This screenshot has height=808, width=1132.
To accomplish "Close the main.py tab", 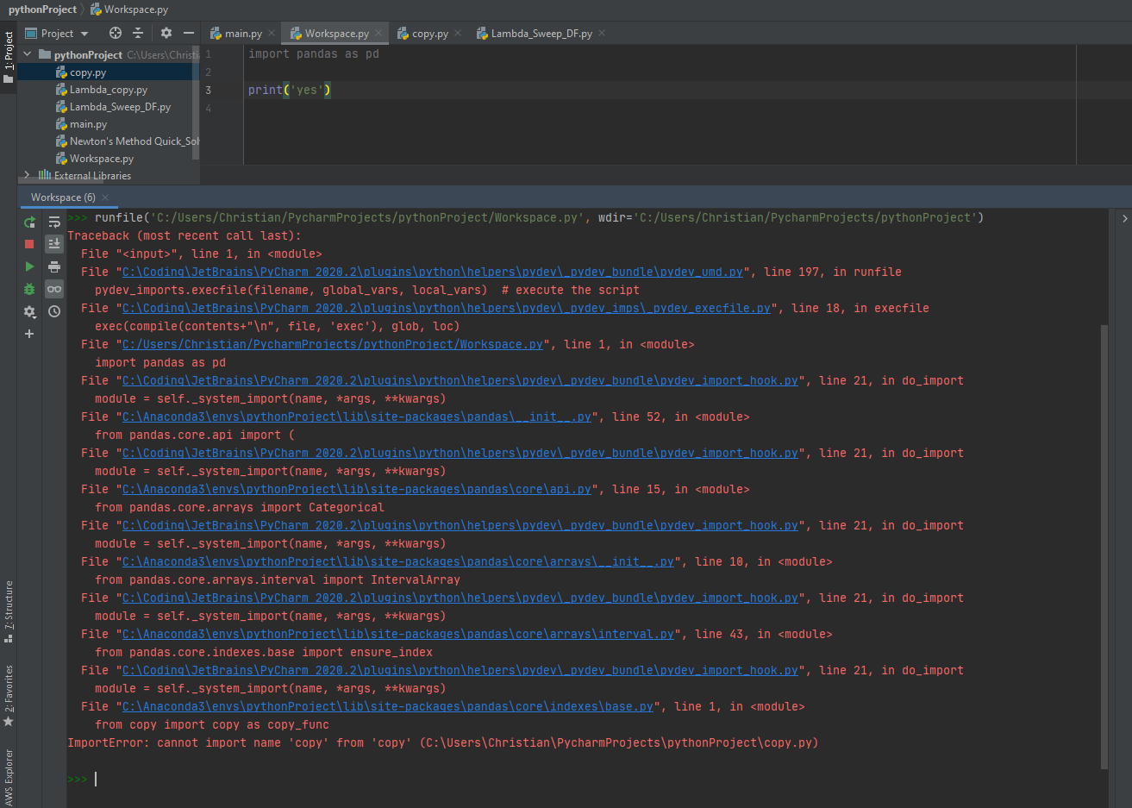I will point(272,34).
